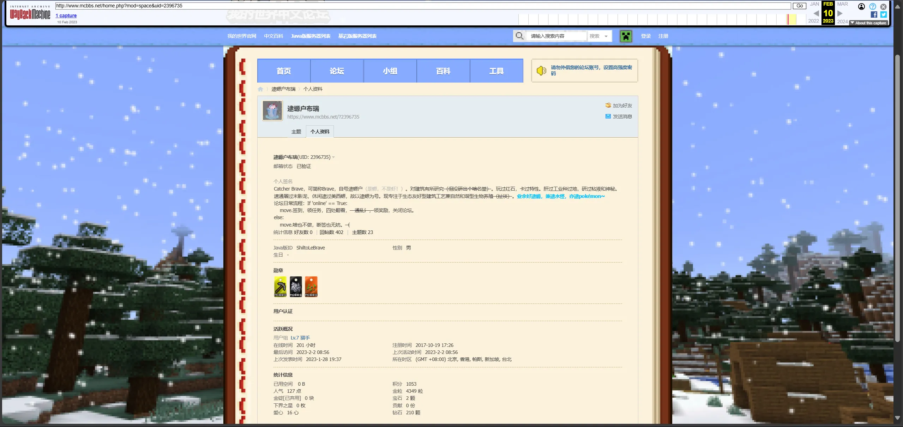Click the orange sapling medal
This screenshot has height=427, width=903.
click(x=311, y=287)
